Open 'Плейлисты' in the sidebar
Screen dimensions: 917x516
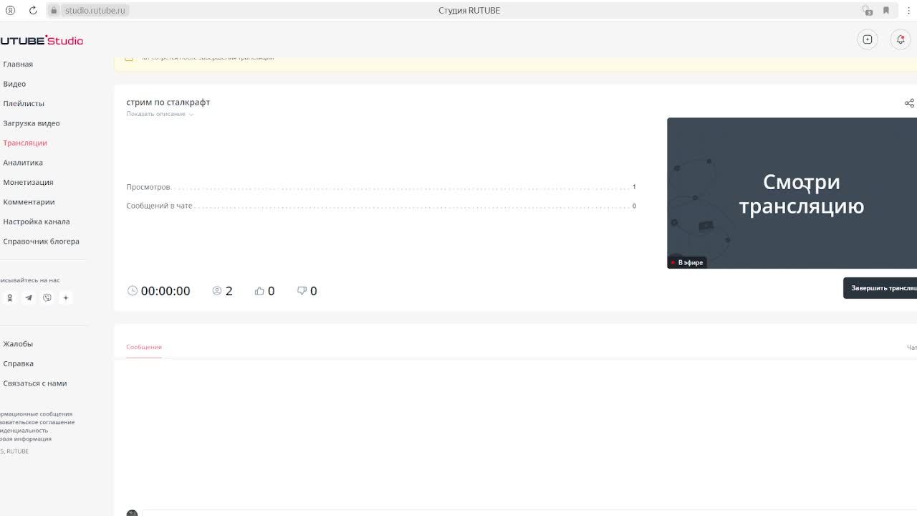[x=24, y=104]
